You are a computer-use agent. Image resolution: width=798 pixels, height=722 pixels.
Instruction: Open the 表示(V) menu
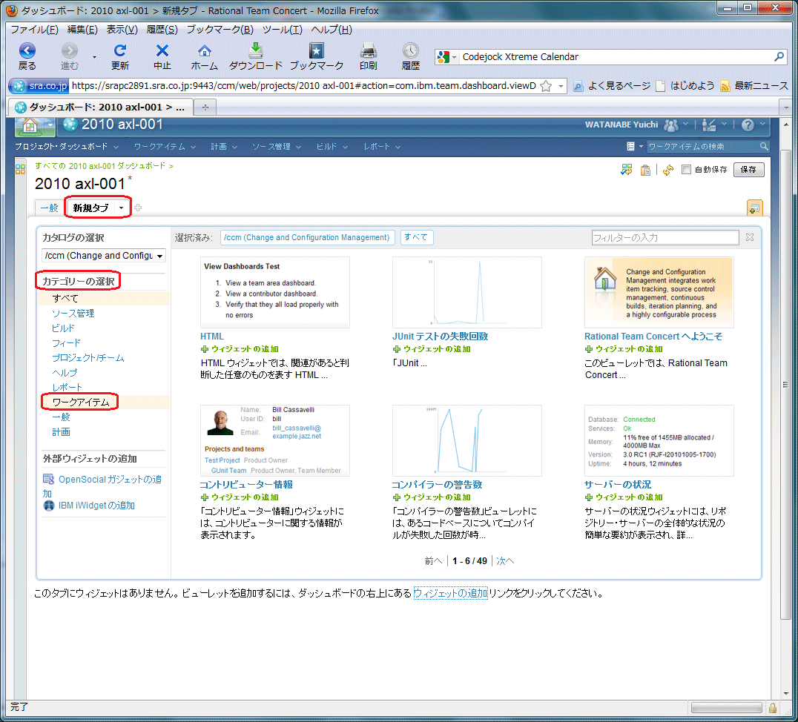122,30
